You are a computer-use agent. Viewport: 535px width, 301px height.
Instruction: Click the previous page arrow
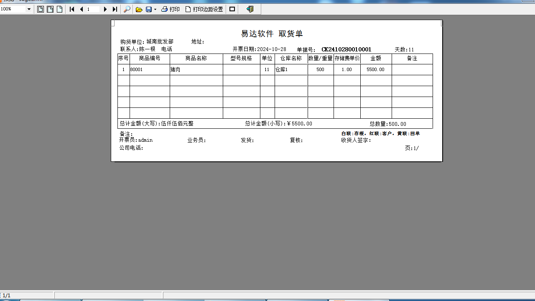(81, 9)
